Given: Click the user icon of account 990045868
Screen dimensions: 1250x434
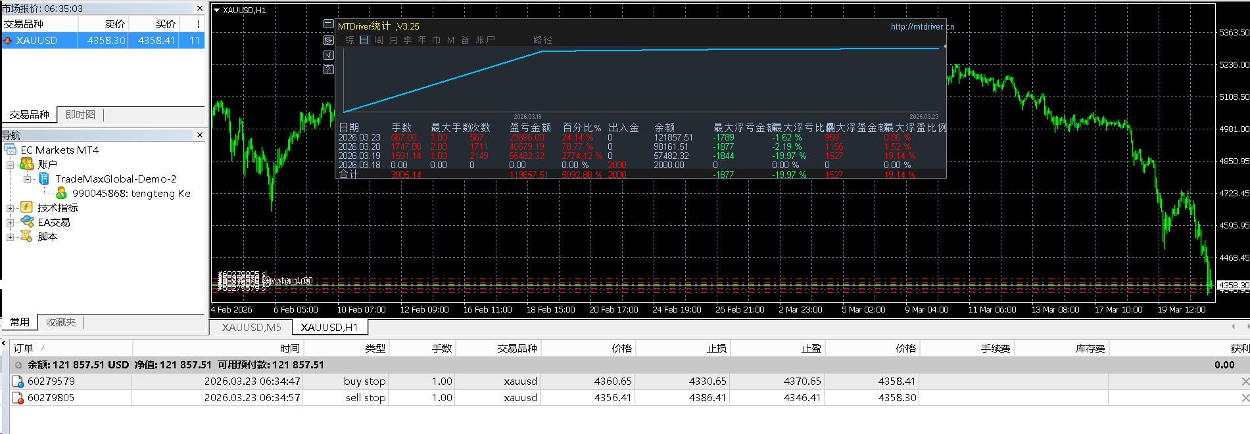Looking at the screenshot, I should (61, 193).
